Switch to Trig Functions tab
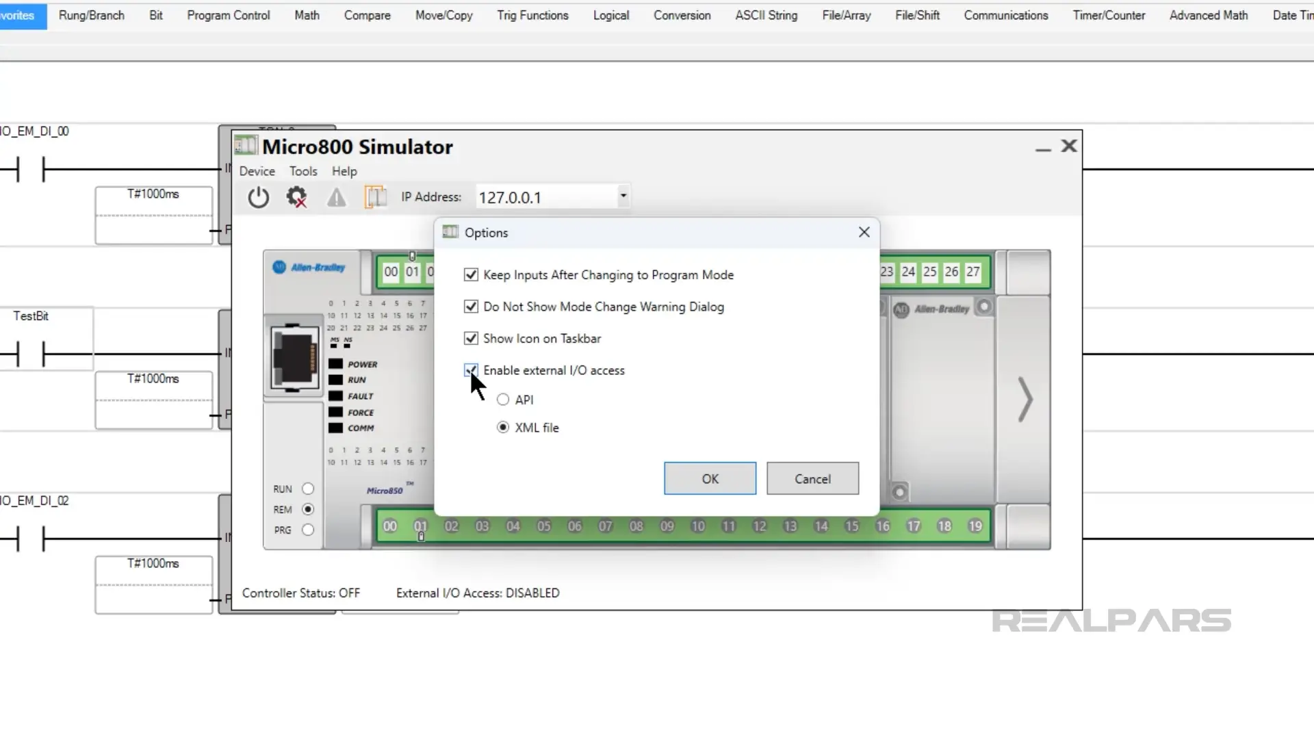Viewport: 1314px width, 739px height. (x=532, y=15)
